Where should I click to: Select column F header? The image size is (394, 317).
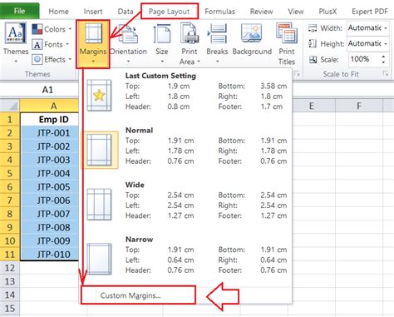click(359, 106)
